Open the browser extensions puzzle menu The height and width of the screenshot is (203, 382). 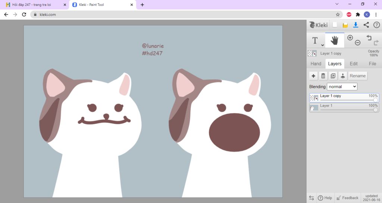click(x=358, y=14)
